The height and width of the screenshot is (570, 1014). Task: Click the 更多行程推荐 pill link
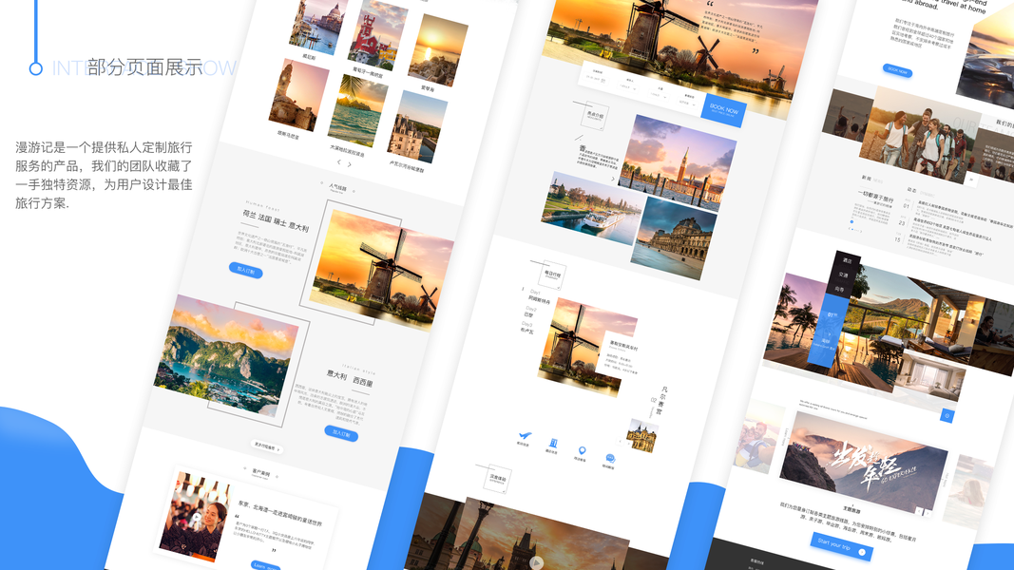267,446
